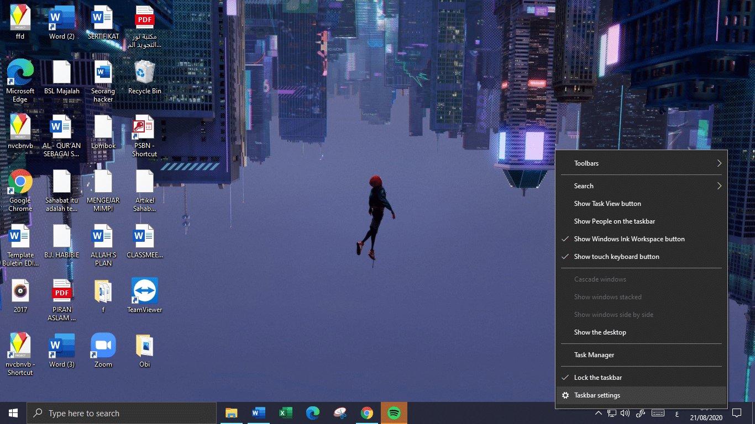The width and height of the screenshot is (755, 424).
Task: Open the touch keyboard from the tray
Action: pos(658,413)
